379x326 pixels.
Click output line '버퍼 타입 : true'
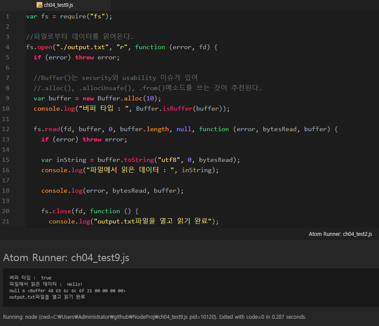click(x=30, y=278)
